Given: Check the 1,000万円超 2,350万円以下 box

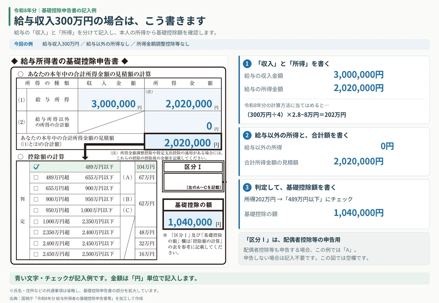Looking at the screenshot, I should pos(36,221).
